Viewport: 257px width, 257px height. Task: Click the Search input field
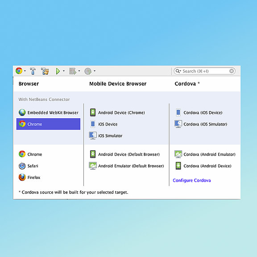point(204,71)
